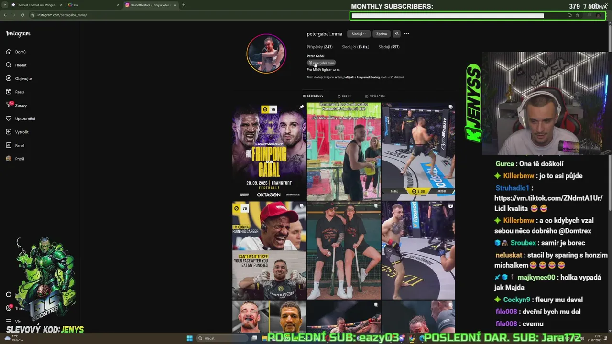Open pinned Frimpong vs Gabal post
Image resolution: width=612 pixels, height=344 pixels.
(269, 151)
